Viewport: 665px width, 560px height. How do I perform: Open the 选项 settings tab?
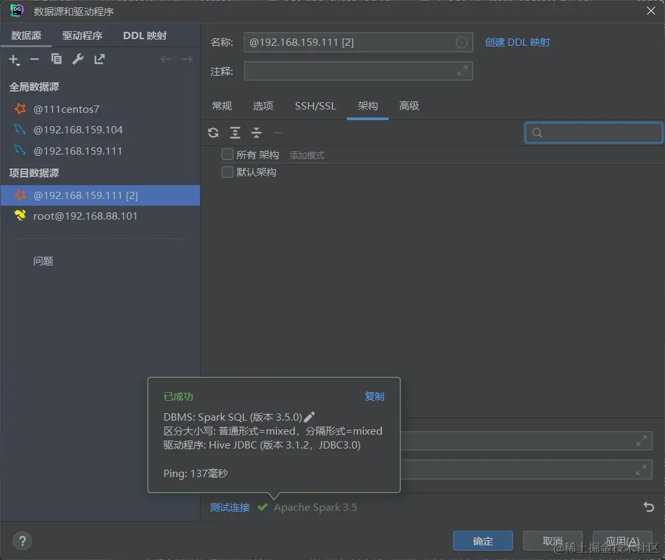pos(263,106)
